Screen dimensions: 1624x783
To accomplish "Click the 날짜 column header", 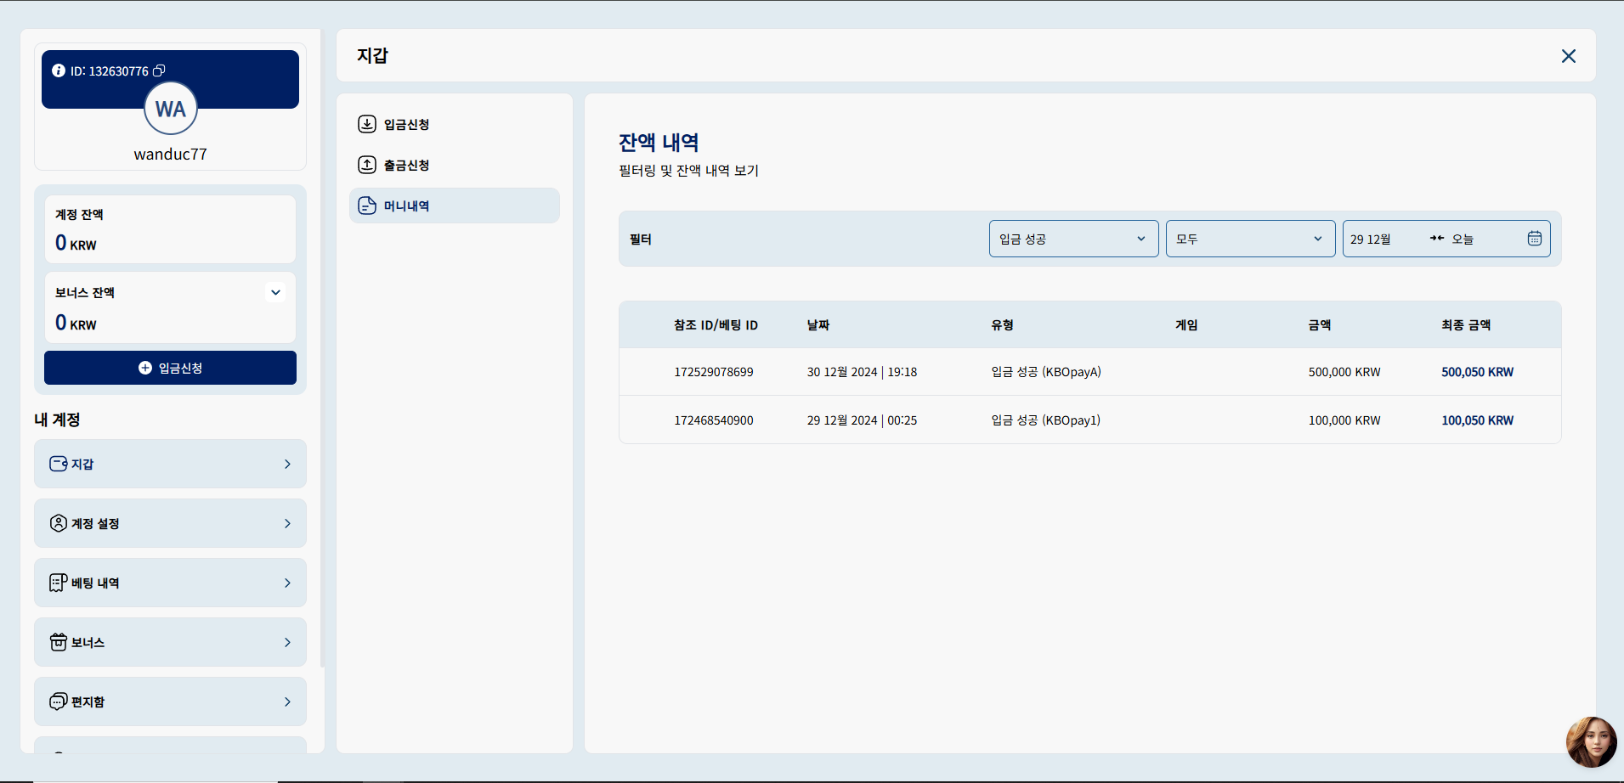I will pos(818,325).
